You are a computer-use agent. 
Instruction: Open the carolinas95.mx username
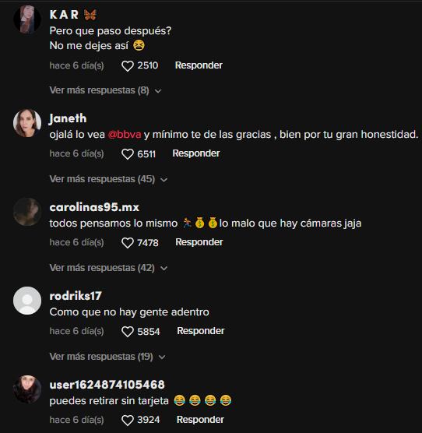click(x=94, y=207)
